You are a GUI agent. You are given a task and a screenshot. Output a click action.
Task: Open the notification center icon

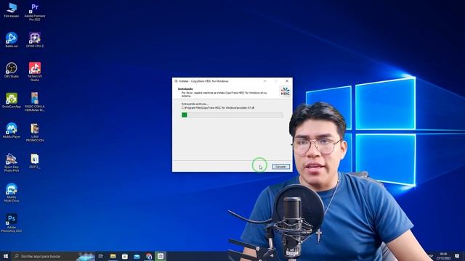457,256
